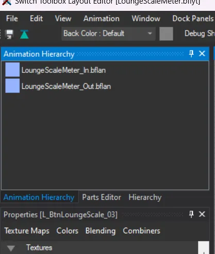Click the save disk icon in toolbar

(x=9, y=34)
